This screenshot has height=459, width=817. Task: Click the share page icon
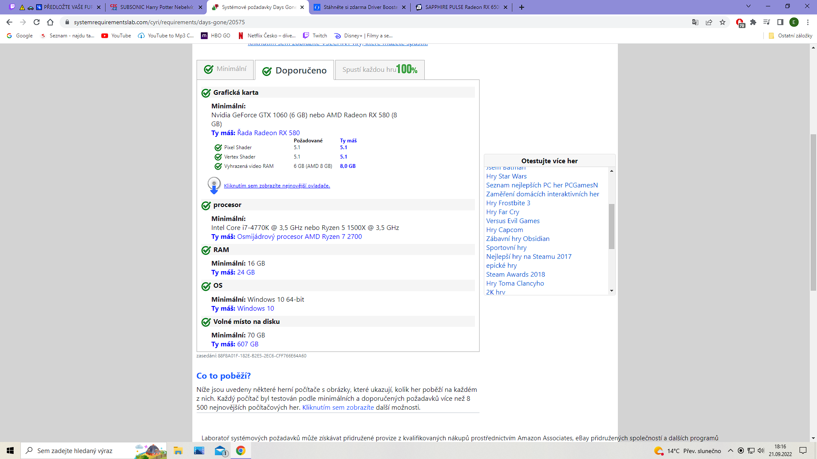709,22
